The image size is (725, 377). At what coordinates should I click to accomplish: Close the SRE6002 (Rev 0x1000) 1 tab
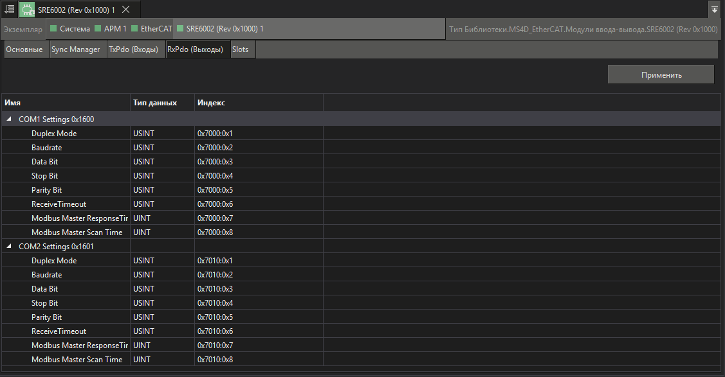[x=126, y=10]
